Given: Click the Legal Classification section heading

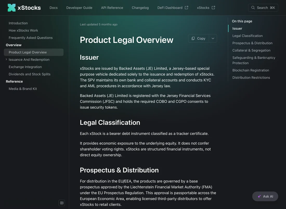Looking at the screenshot, I should (x=110, y=122).
